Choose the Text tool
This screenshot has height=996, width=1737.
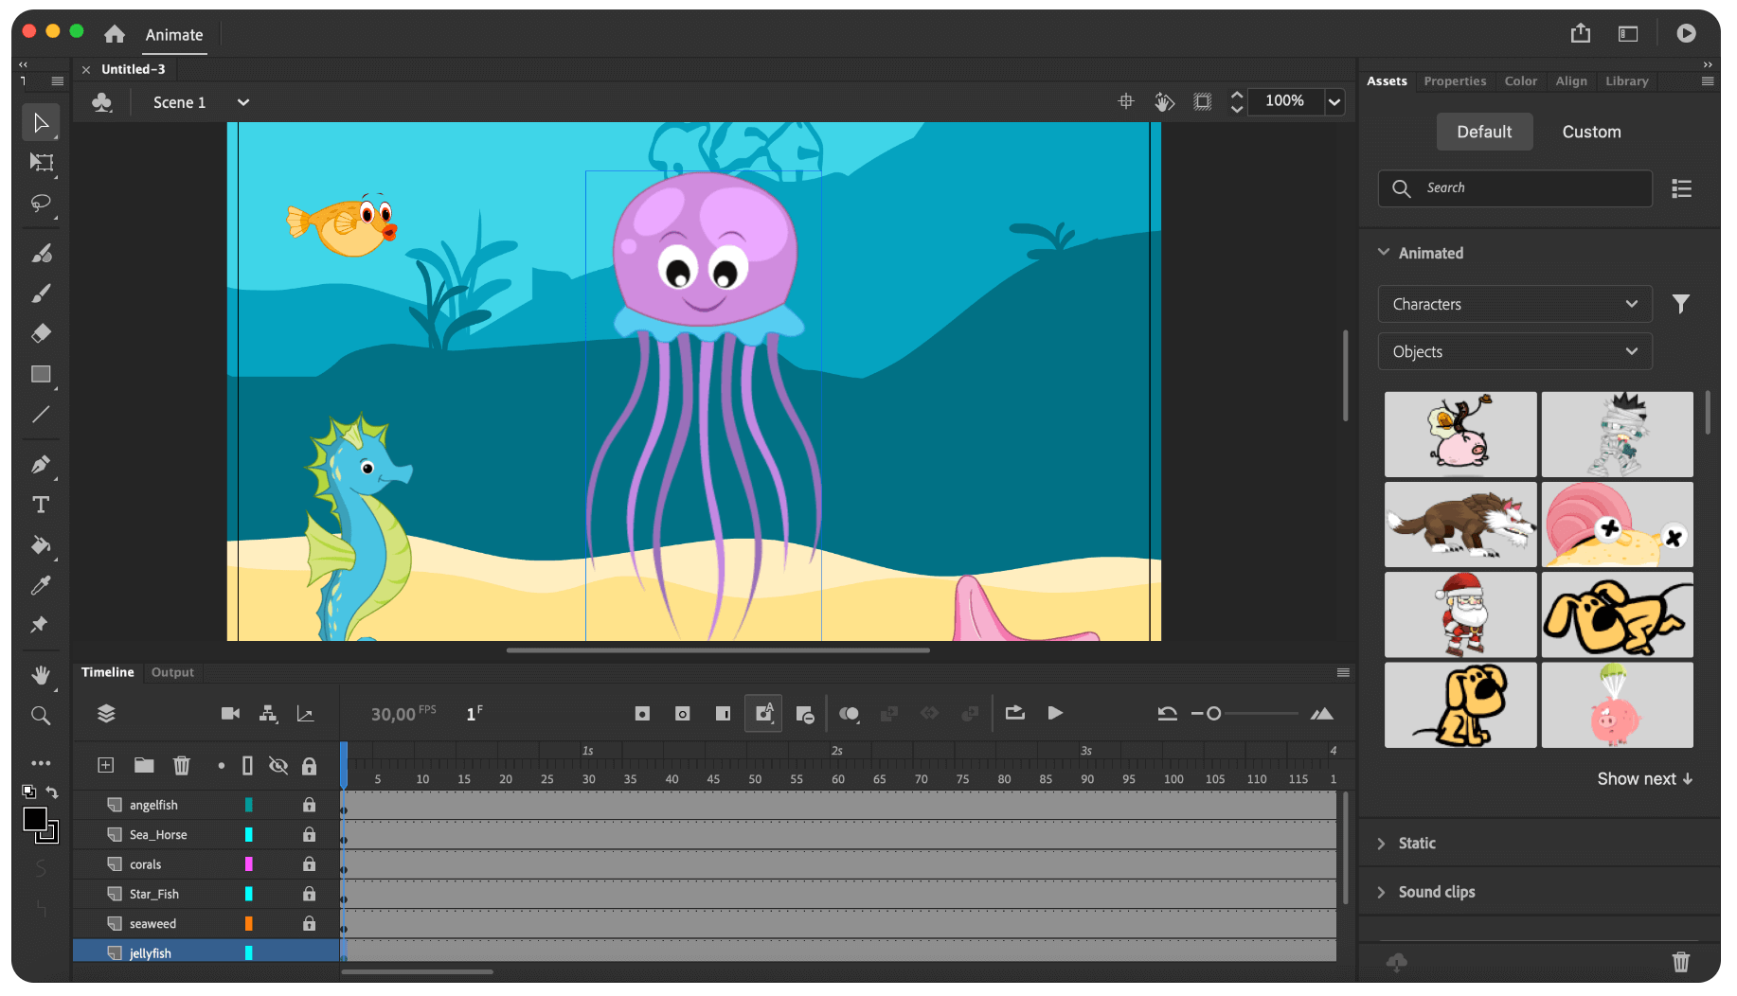(x=41, y=505)
